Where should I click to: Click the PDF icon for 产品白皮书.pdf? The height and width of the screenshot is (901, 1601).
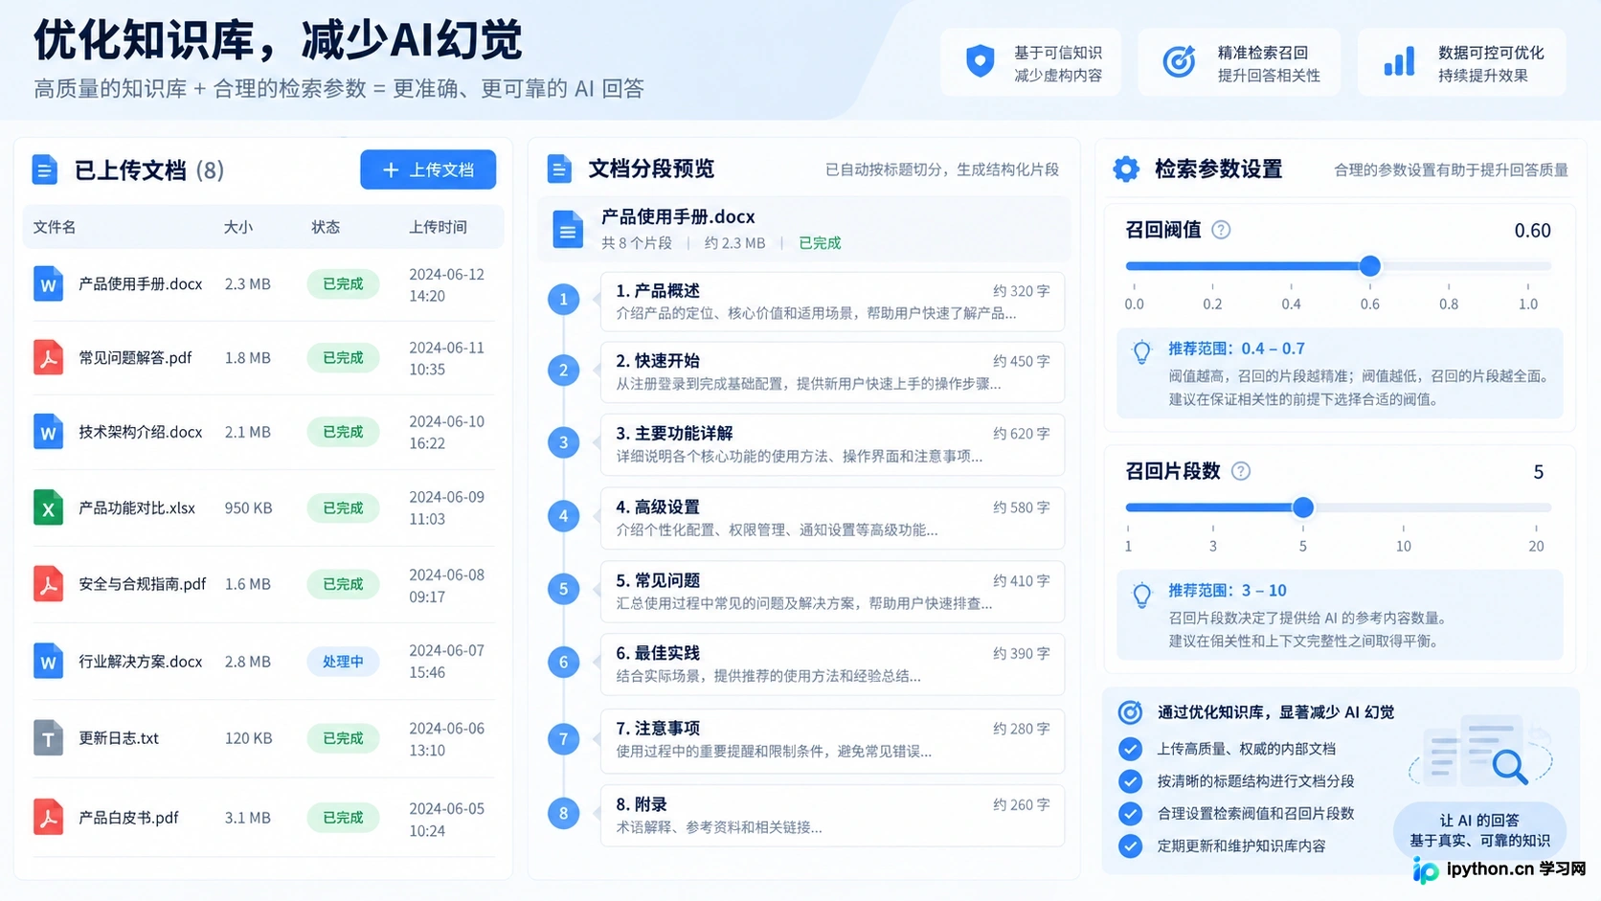(48, 818)
